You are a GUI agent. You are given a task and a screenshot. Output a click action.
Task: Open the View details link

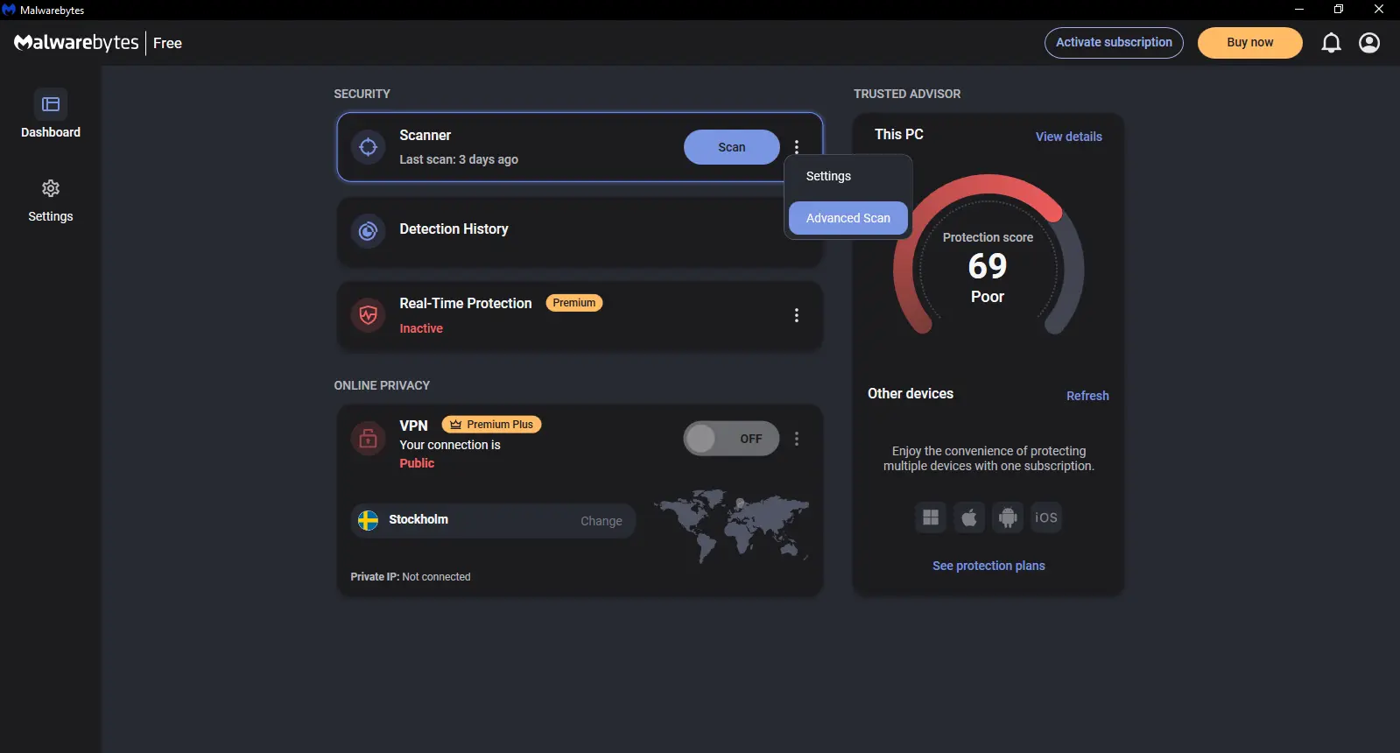click(1068, 137)
